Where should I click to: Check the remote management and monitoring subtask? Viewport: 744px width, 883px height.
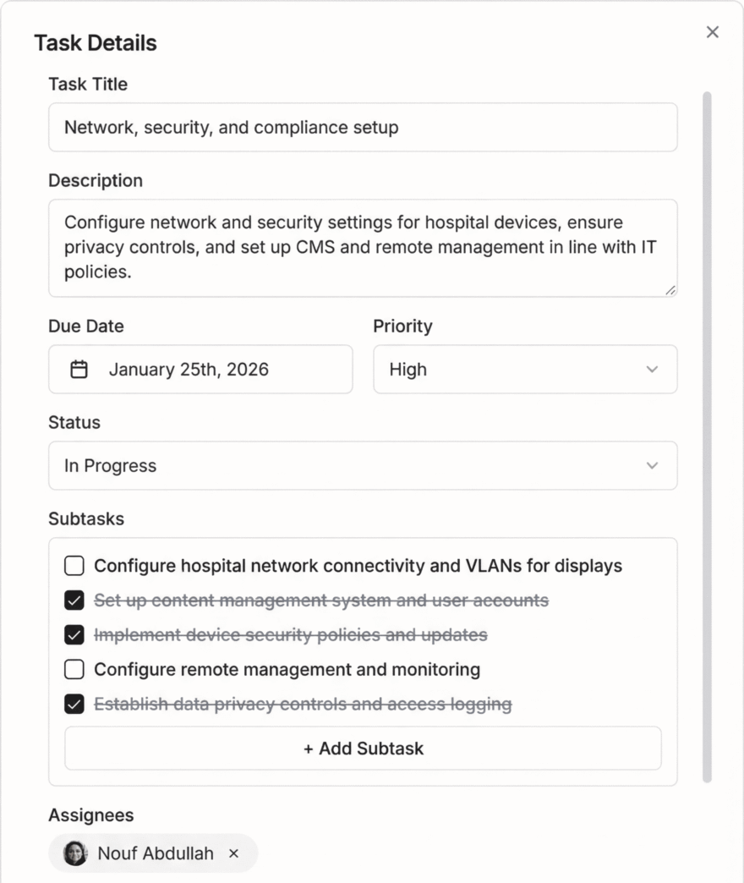point(74,669)
